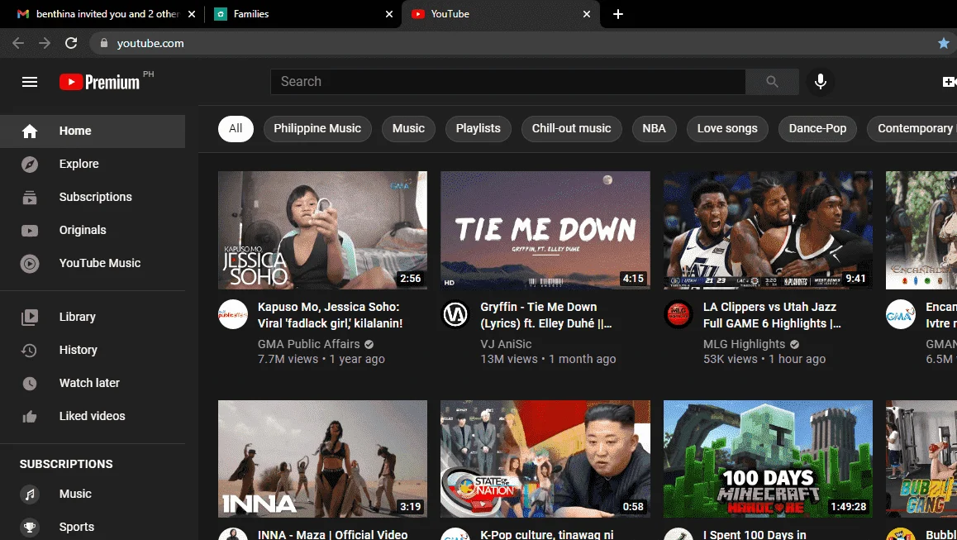Select the Playlists filter chip

tap(478, 129)
